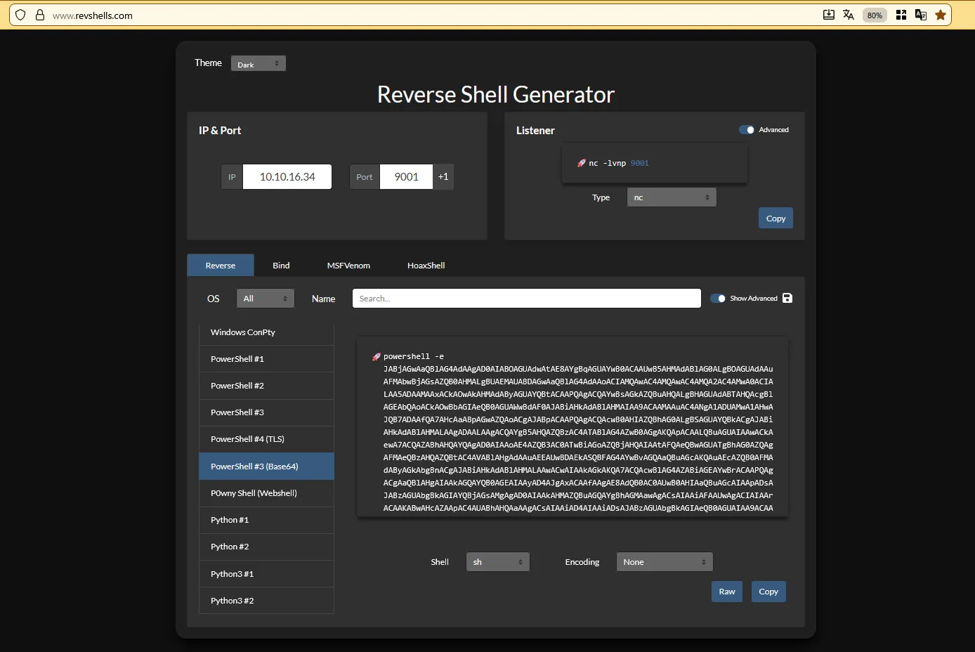Select Windows ConPty from the list

point(266,332)
